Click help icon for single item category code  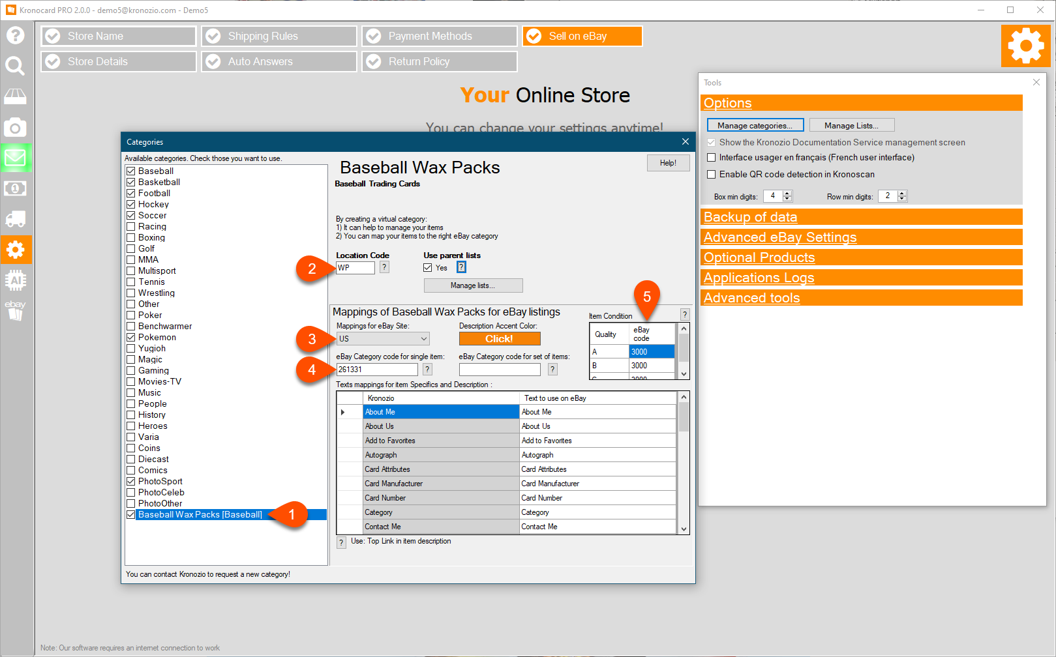coord(427,370)
